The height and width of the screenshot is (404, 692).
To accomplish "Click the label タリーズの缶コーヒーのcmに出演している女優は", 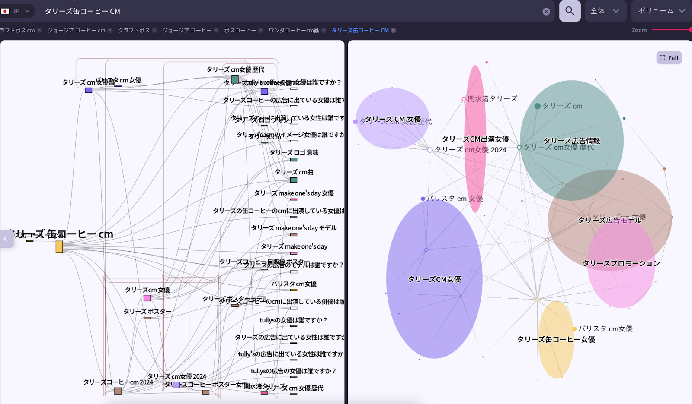I will coord(279,211).
